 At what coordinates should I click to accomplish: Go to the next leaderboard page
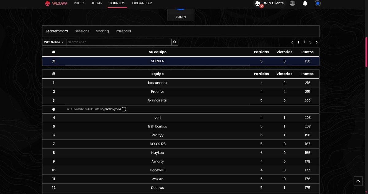pos(316,42)
